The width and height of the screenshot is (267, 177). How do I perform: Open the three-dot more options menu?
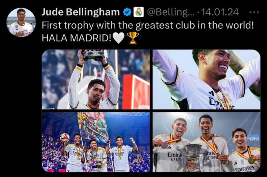click(254, 12)
